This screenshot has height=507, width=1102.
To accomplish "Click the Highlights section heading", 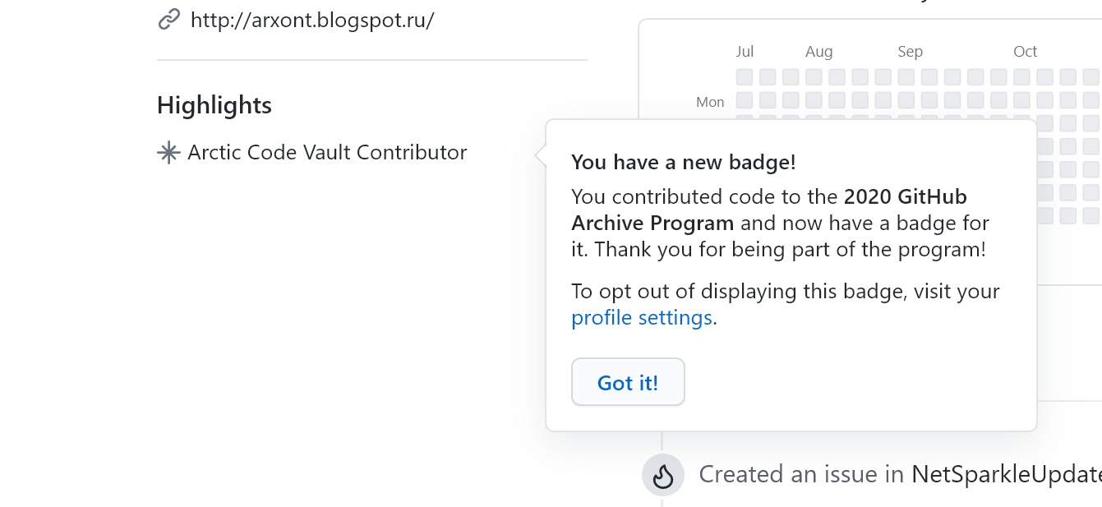I will coord(214,105).
